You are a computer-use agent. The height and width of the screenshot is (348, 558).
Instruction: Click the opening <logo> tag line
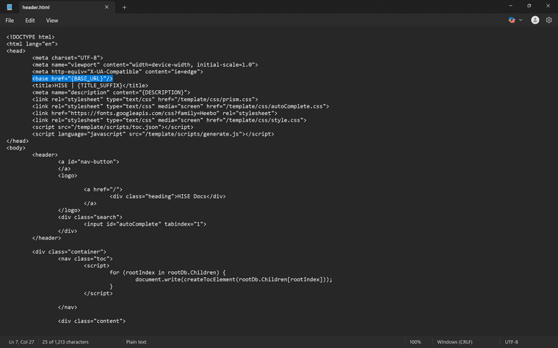[x=68, y=175]
